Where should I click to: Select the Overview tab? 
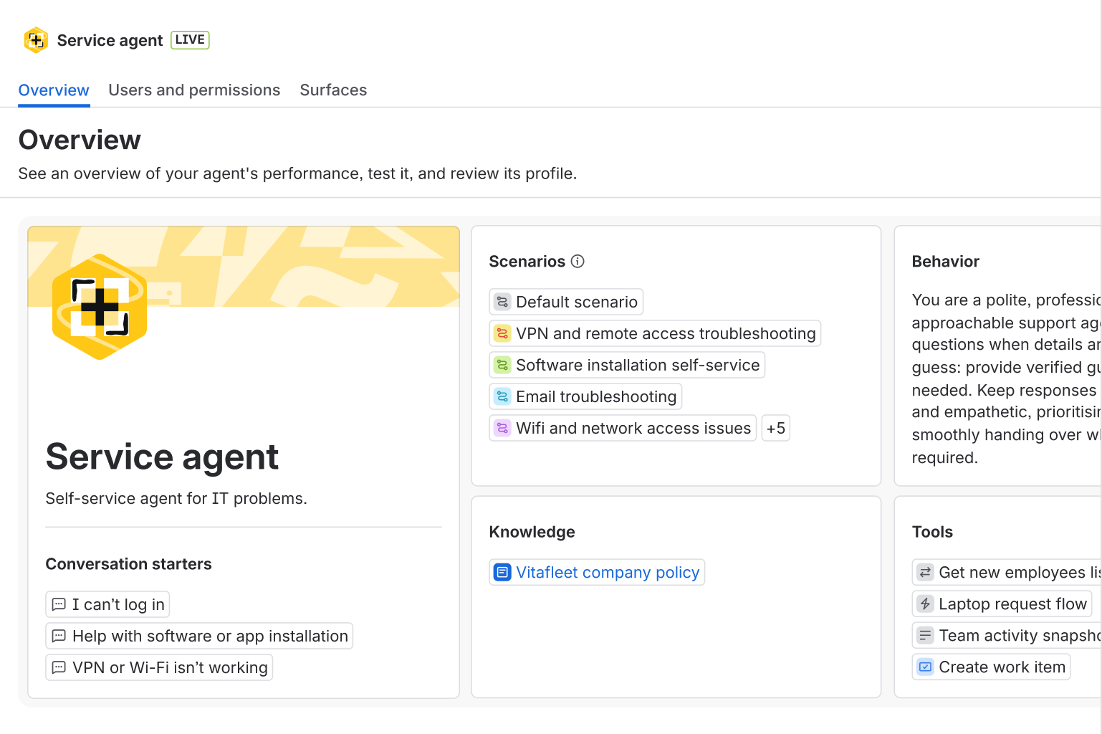coord(54,90)
